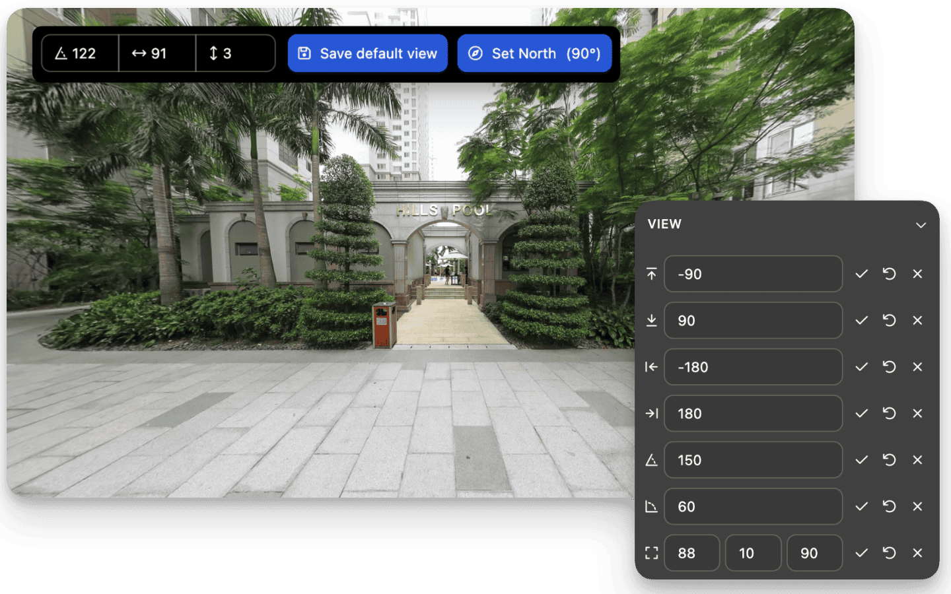This screenshot has width=951, height=594.
Task: Click Set North (90°) button
Action: (534, 53)
